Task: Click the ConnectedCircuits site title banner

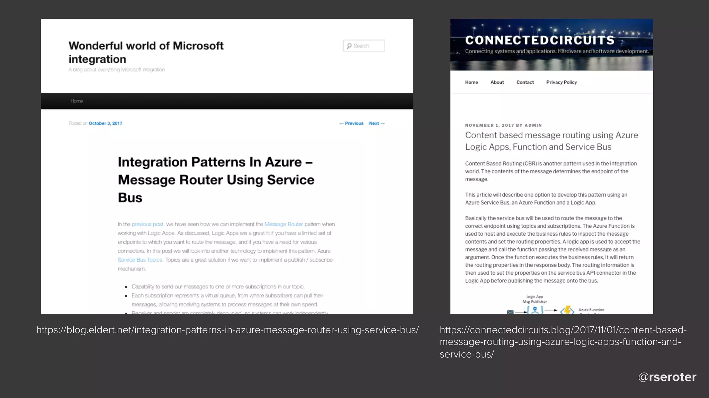Action: (x=540, y=40)
